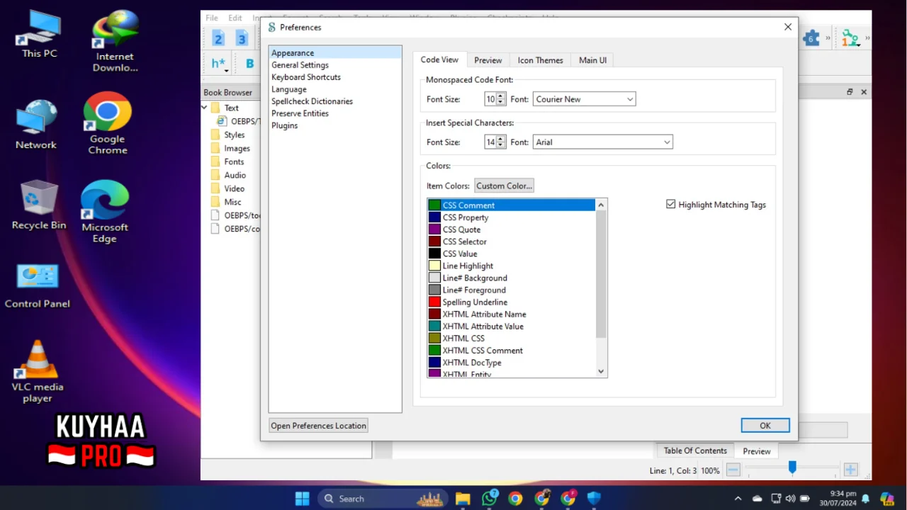Click the heading 2 toolbar icon in Sigil
The image size is (907, 510).
pyautogui.click(x=218, y=38)
